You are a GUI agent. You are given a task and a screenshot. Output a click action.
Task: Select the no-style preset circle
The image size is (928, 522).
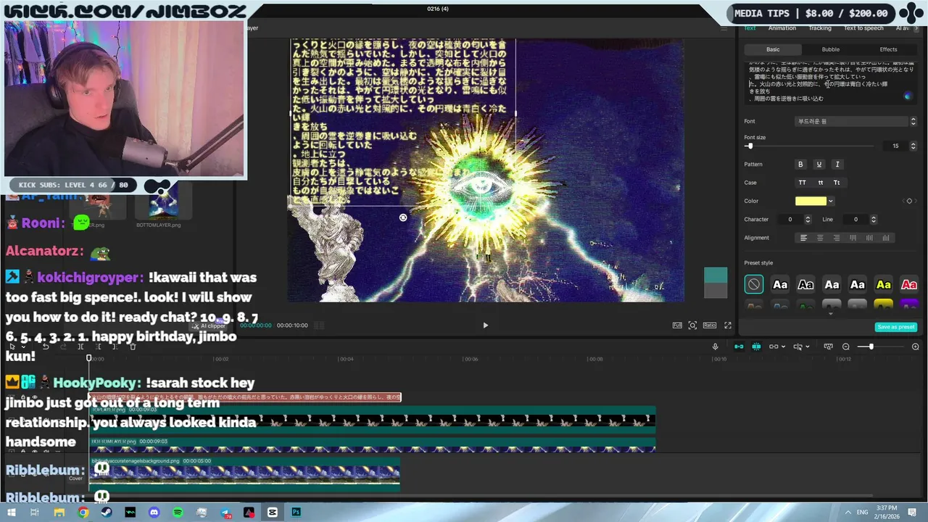pos(754,285)
